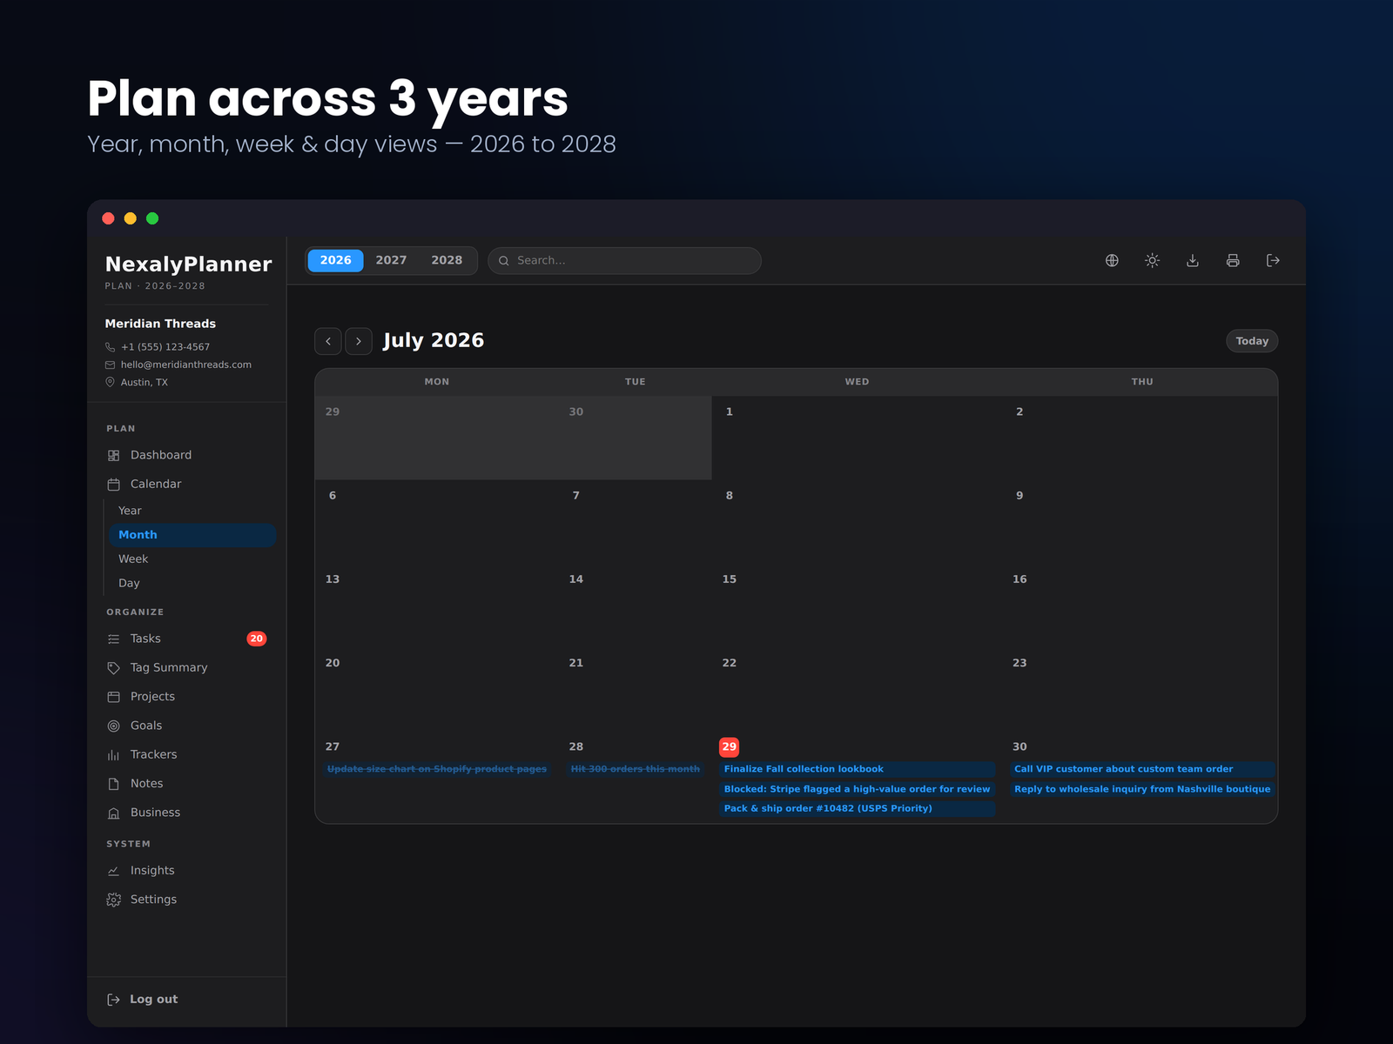Switch to the 2028 year tab
The width and height of the screenshot is (1393, 1044).
[447, 260]
